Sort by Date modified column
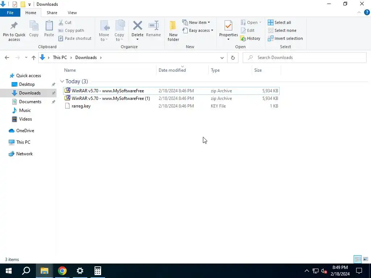 pos(172,70)
